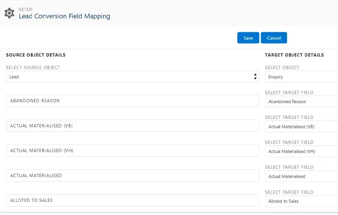338x215 pixels.
Task: Click the Setup gear icon
Action: click(9, 13)
